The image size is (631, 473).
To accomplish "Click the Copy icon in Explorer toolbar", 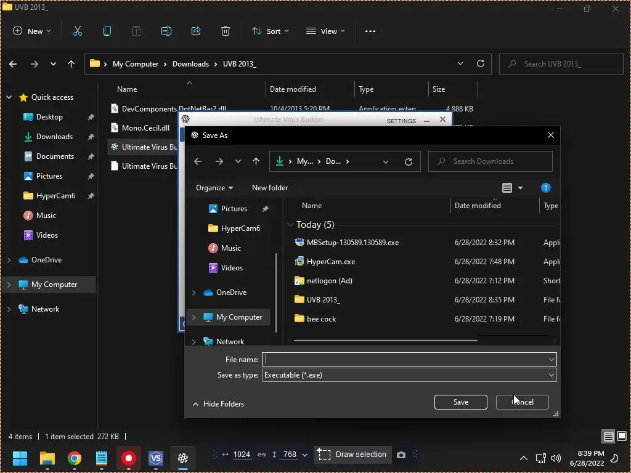I will coord(107,31).
